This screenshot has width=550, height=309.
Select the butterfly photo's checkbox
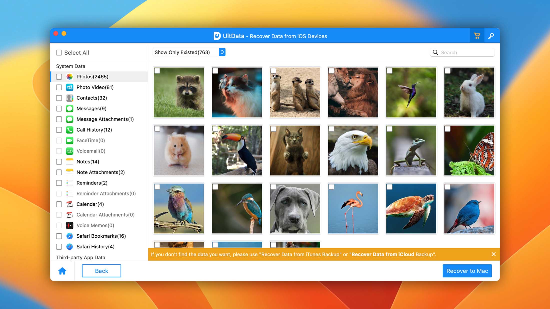(447, 129)
